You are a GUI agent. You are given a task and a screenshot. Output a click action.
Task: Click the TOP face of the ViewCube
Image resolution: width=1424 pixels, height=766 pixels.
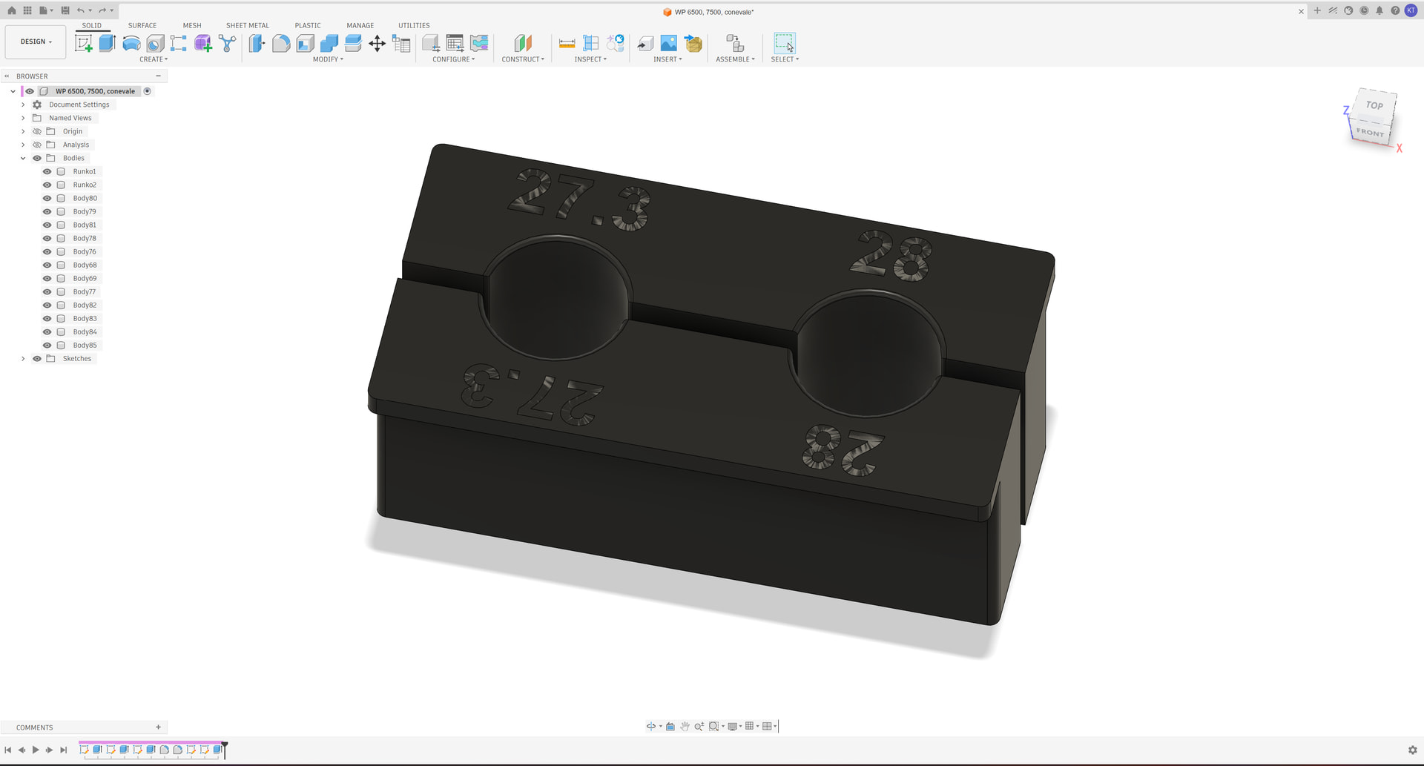pyautogui.click(x=1374, y=105)
